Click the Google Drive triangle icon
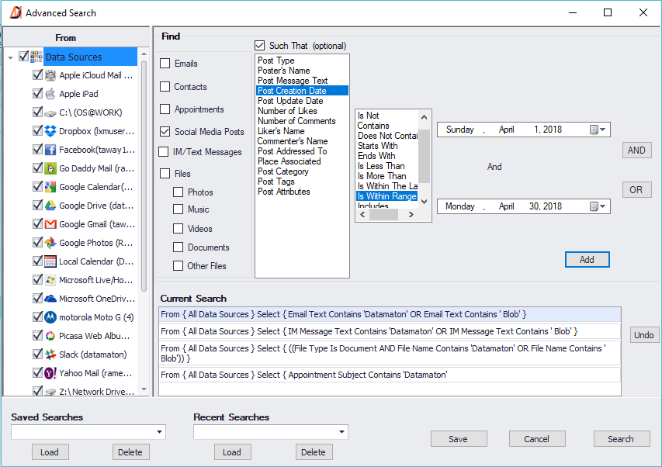 50,206
